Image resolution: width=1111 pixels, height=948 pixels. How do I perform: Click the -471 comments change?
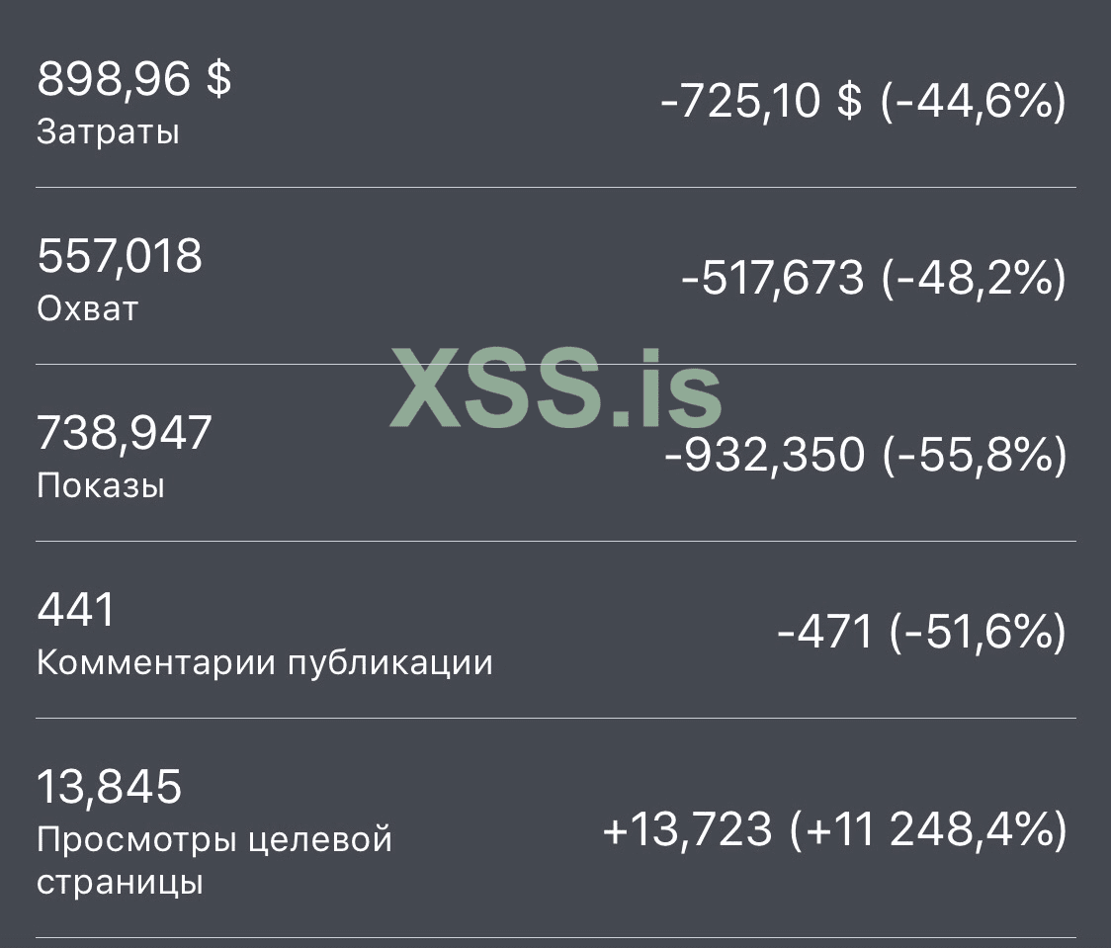coord(825,633)
